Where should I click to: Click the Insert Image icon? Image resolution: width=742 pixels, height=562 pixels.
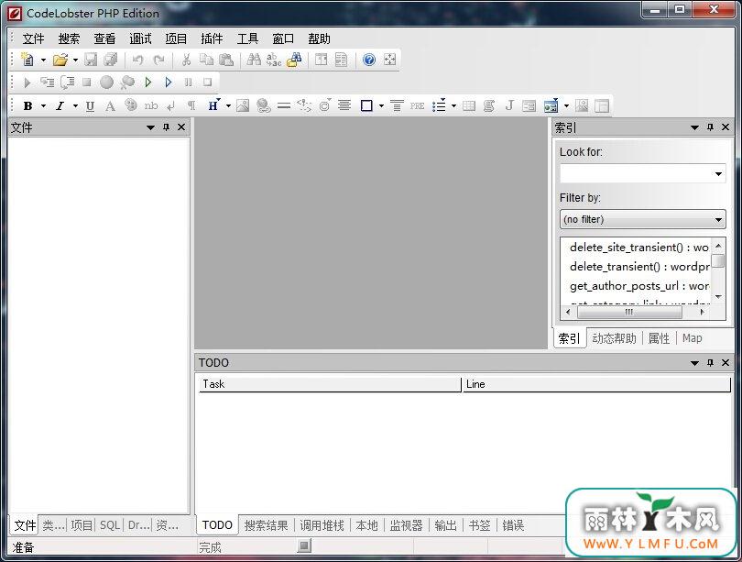click(x=243, y=106)
